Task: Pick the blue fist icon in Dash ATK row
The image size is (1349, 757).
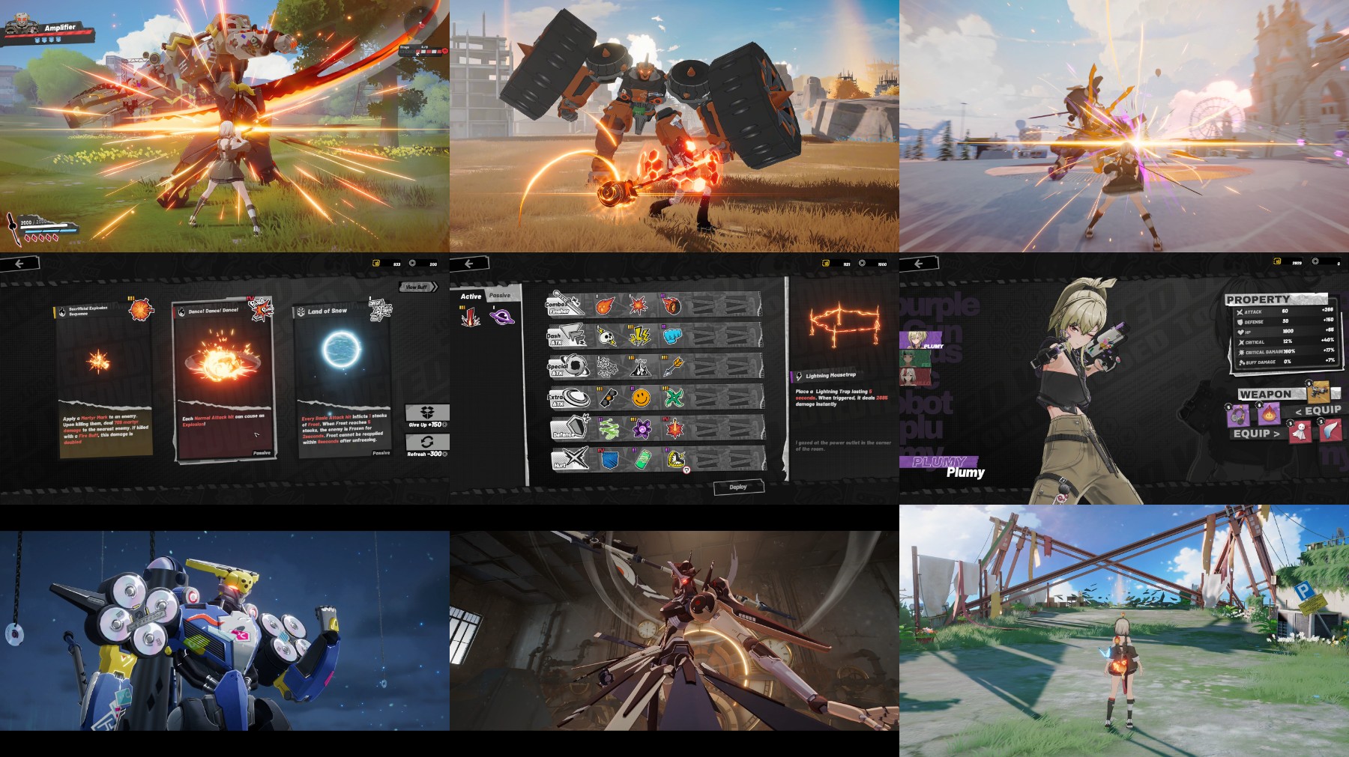Action: pyautogui.click(x=672, y=336)
